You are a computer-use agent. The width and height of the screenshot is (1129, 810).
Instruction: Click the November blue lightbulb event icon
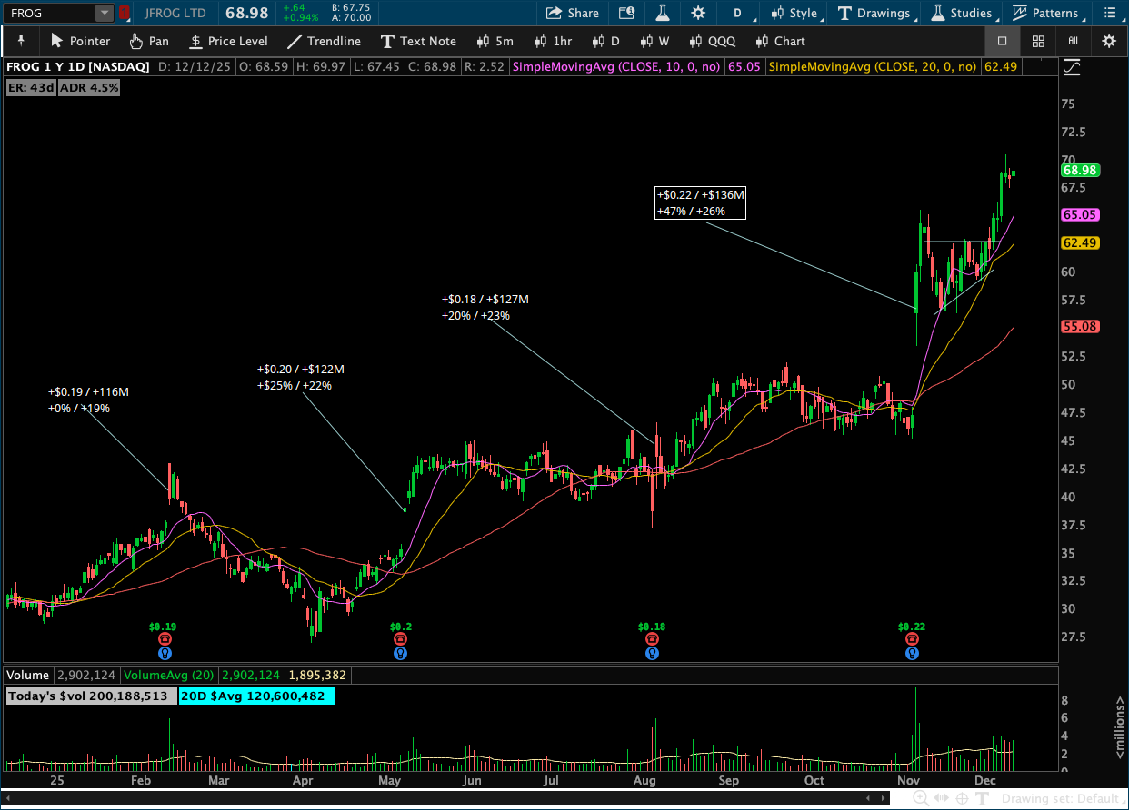(x=912, y=653)
